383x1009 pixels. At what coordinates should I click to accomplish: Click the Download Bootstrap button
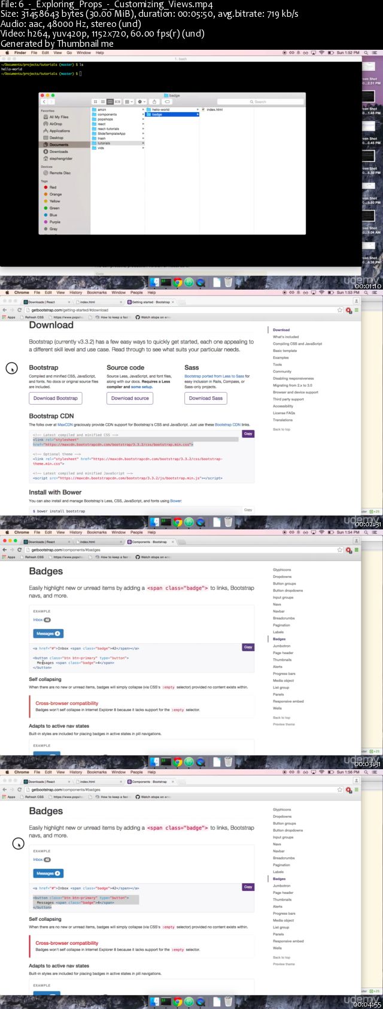[56, 398]
